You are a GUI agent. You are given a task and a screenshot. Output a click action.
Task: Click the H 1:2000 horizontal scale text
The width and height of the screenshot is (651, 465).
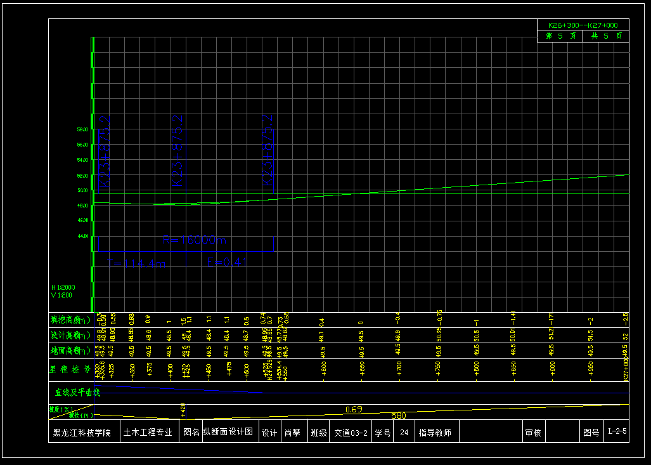[x=63, y=287]
